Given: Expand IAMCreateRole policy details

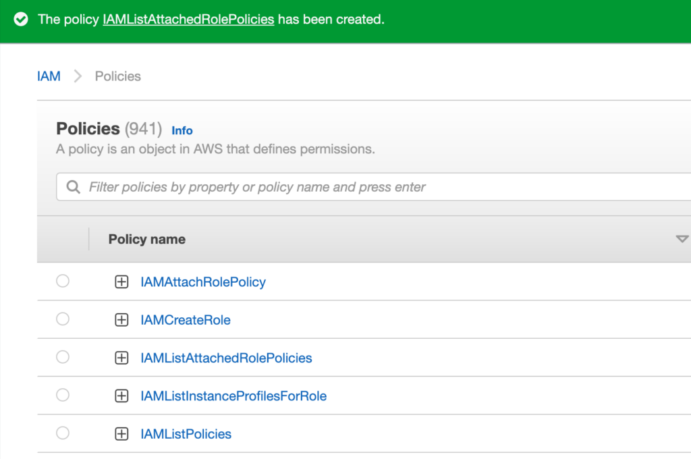Looking at the screenshot, I should click(121, 320).
